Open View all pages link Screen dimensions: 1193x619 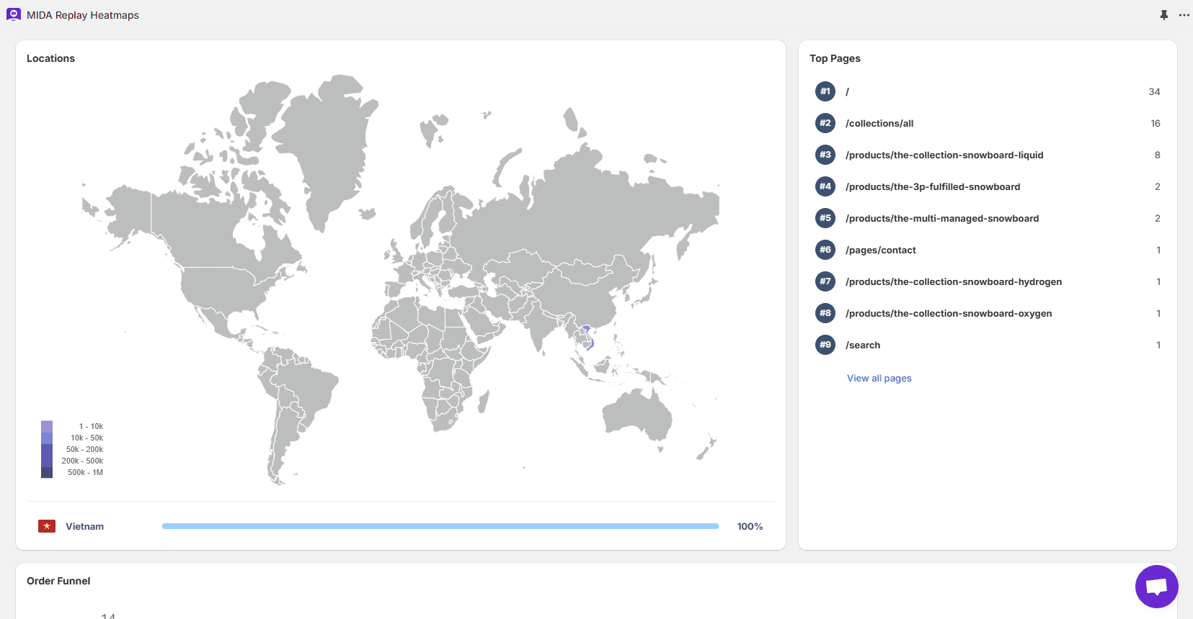879,378
